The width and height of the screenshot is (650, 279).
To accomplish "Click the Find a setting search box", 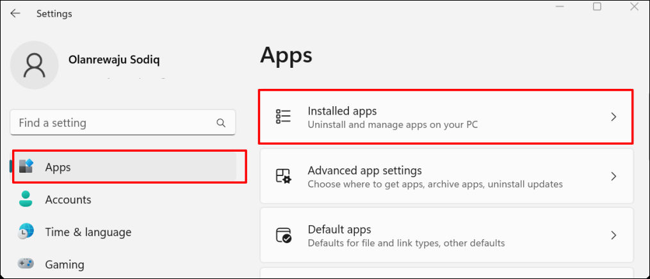I will tap(115, 123).
